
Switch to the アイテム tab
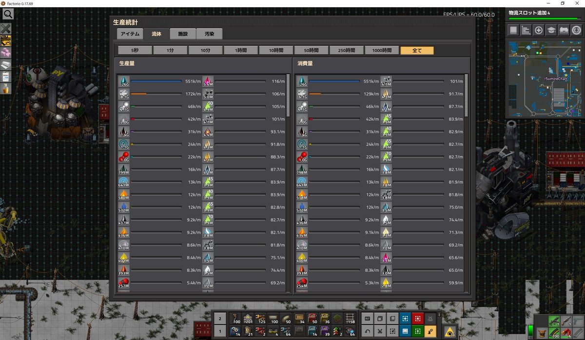pyautogui.click(x=130, y=34)
